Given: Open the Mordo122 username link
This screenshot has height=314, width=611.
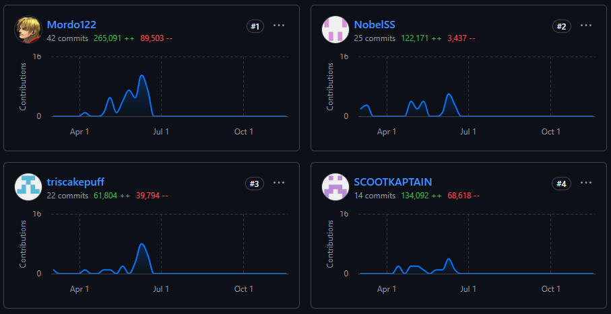Looking at the screenshot, I should point(71,25).
